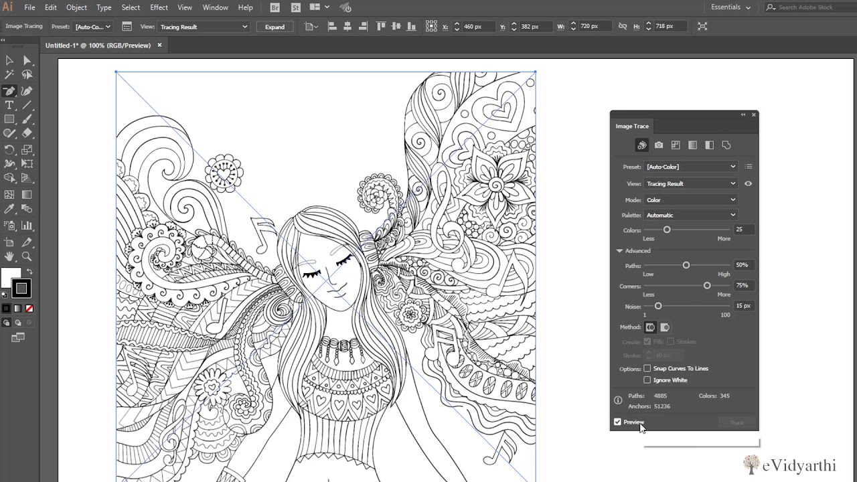Activate the Rotate tool
The height and width of the screenshot is (482, 857).
[9, 150]
